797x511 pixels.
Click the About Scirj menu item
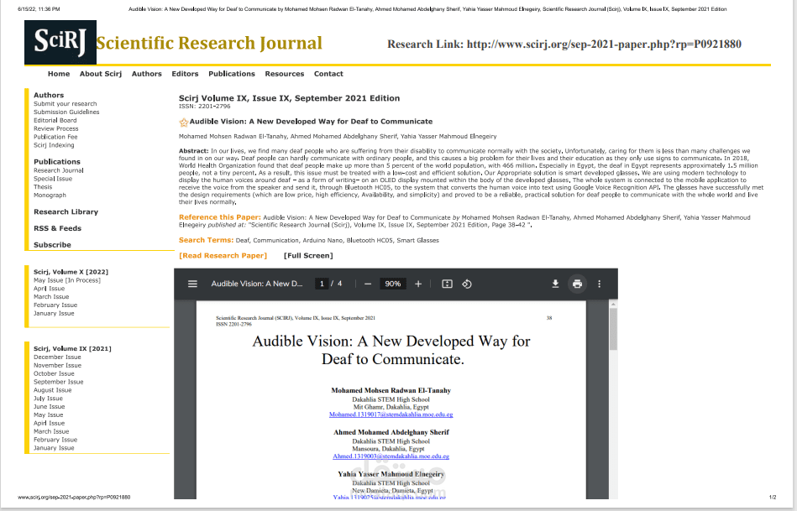tap(100, 74)
